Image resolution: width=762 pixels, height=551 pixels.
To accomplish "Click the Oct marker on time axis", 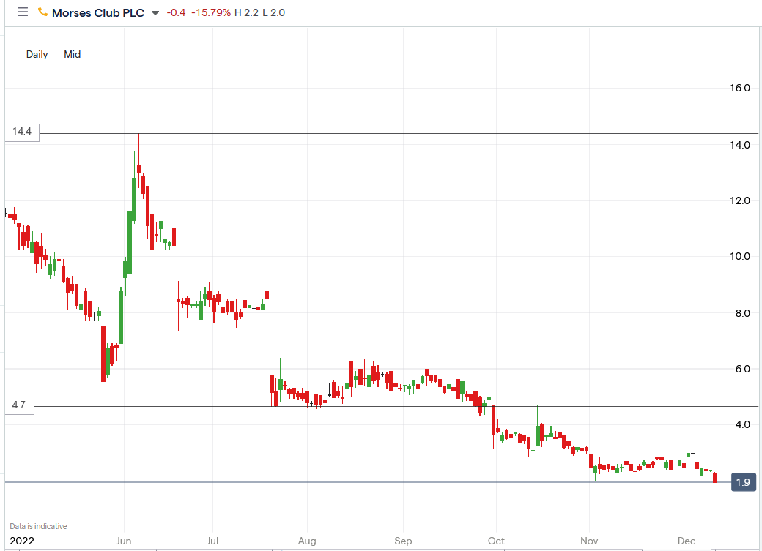I will (496, 541).
